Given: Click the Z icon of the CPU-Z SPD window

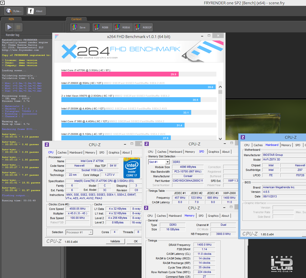Looking at the screenshot, I should click(146, 144).
